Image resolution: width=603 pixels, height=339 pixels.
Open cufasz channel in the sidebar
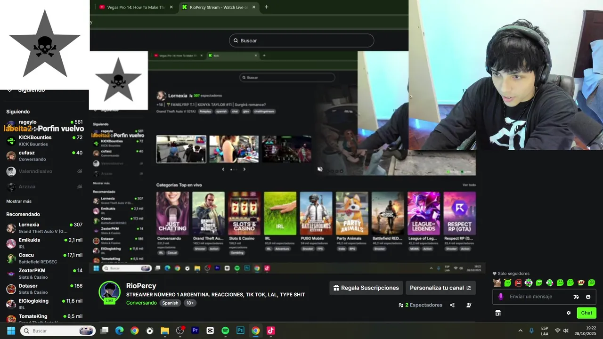coord(44,156)
